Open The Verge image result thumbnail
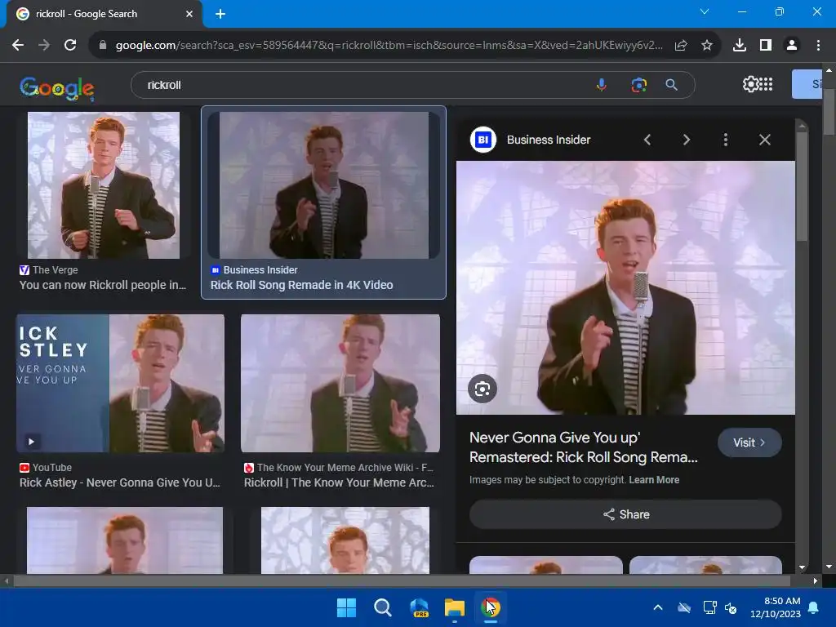836x627 pixels. (x=104, y=185)
